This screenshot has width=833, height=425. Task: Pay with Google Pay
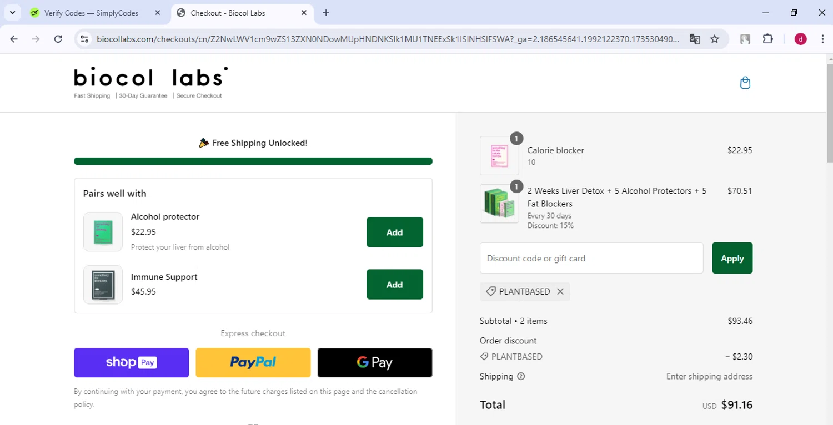pyautogui.click(x=375, y=362)
